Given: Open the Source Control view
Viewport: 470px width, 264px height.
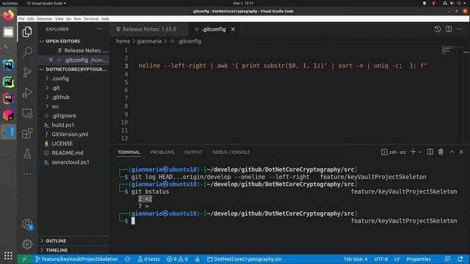Looking at the screenshot, I should [x=27, y=72].
